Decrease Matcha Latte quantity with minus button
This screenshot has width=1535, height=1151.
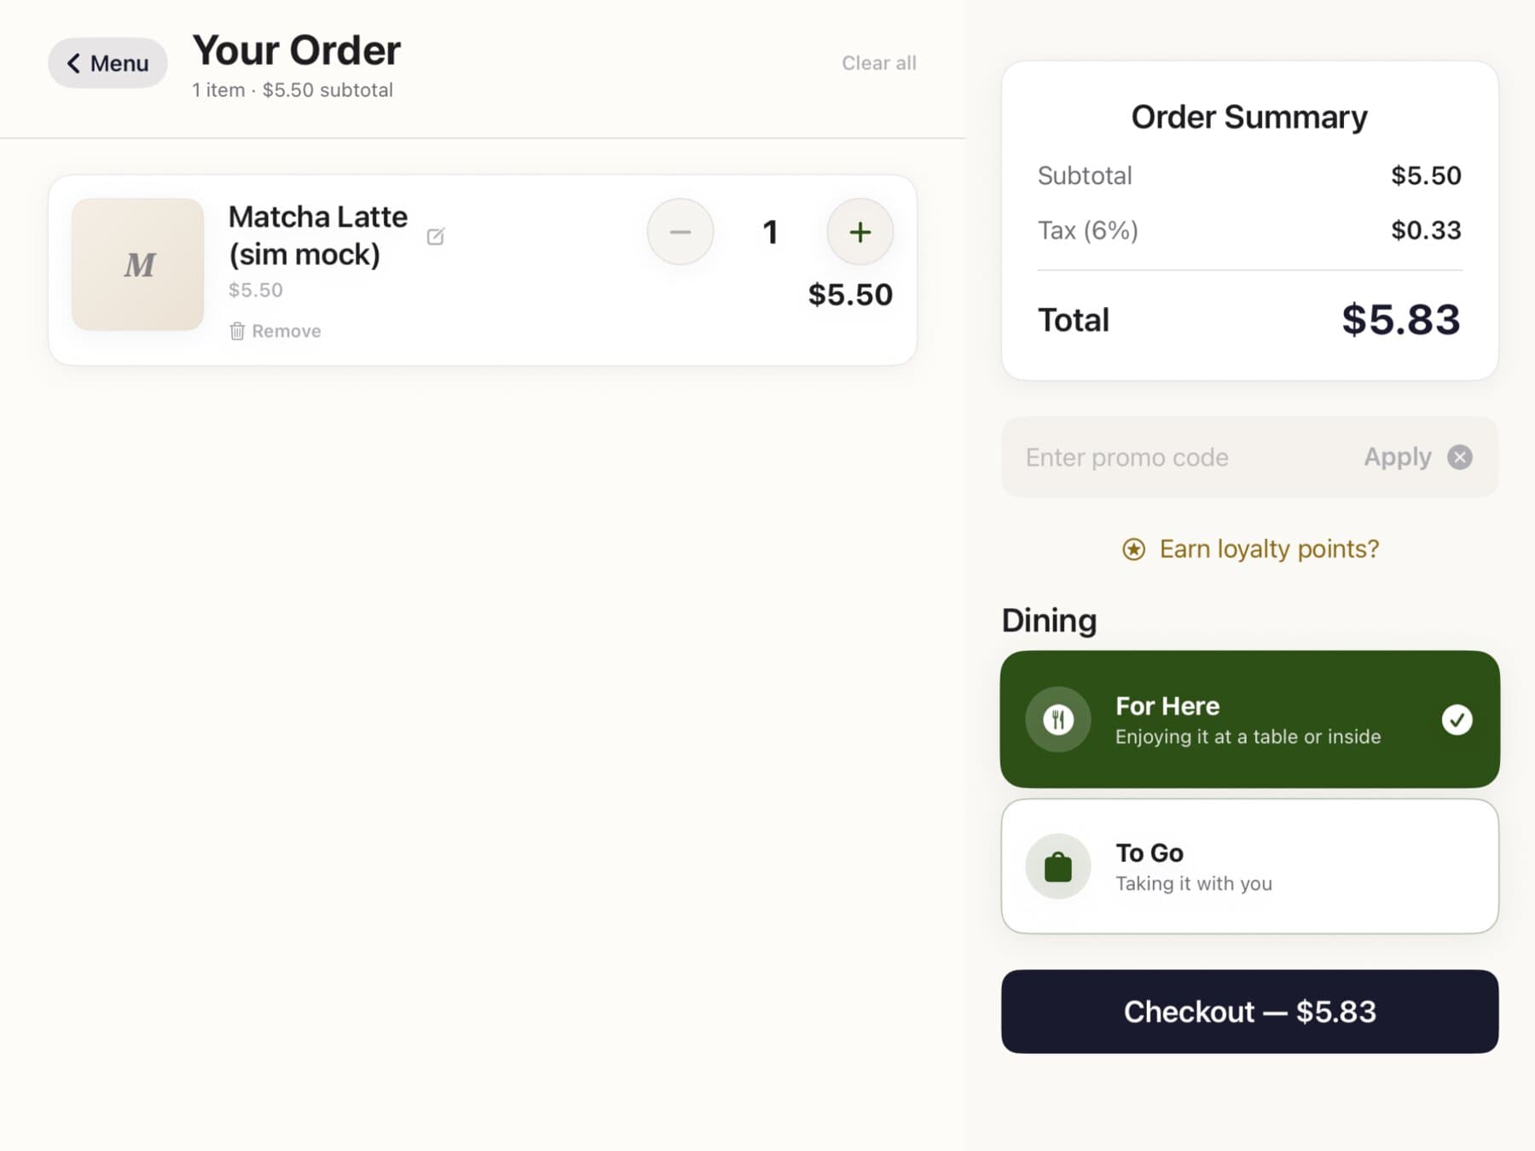pyautogui.click(x=680, y=231)
